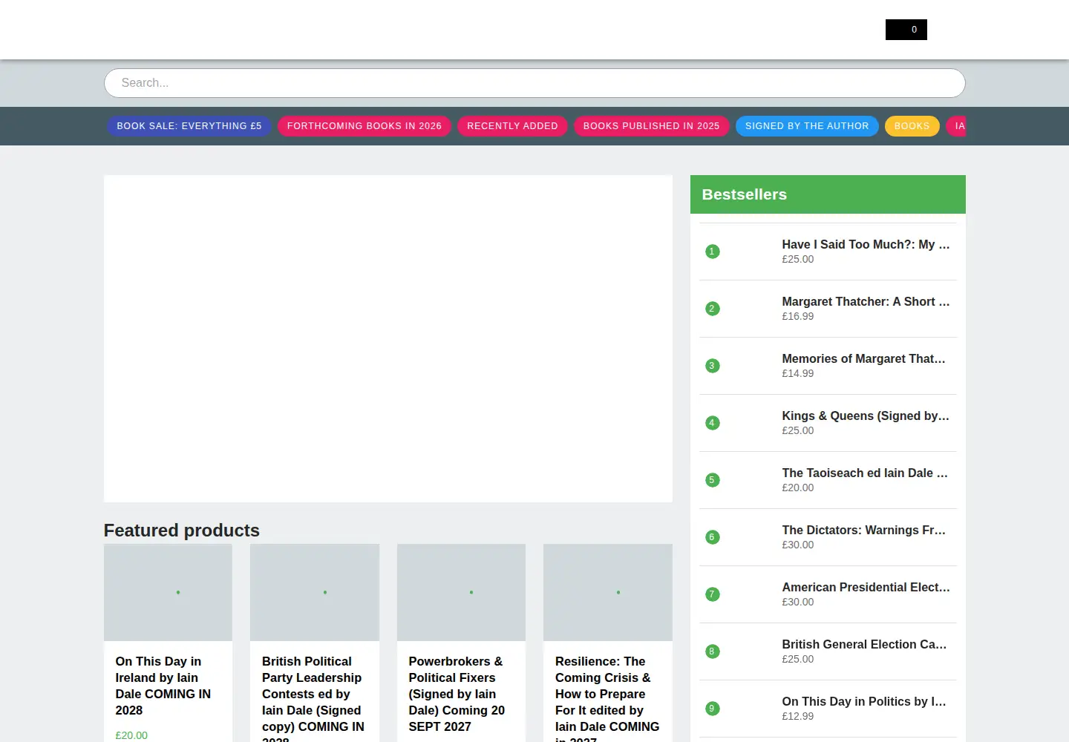1069x742 pixels.
Task: Click the number 2 bestseller rank badge
Action: pyautogui.click(x=712, y=309)
